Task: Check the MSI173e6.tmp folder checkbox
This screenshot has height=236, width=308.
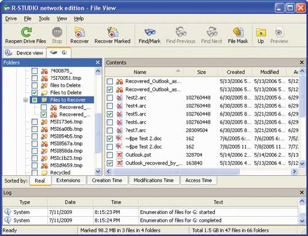Action: point(34,122)
